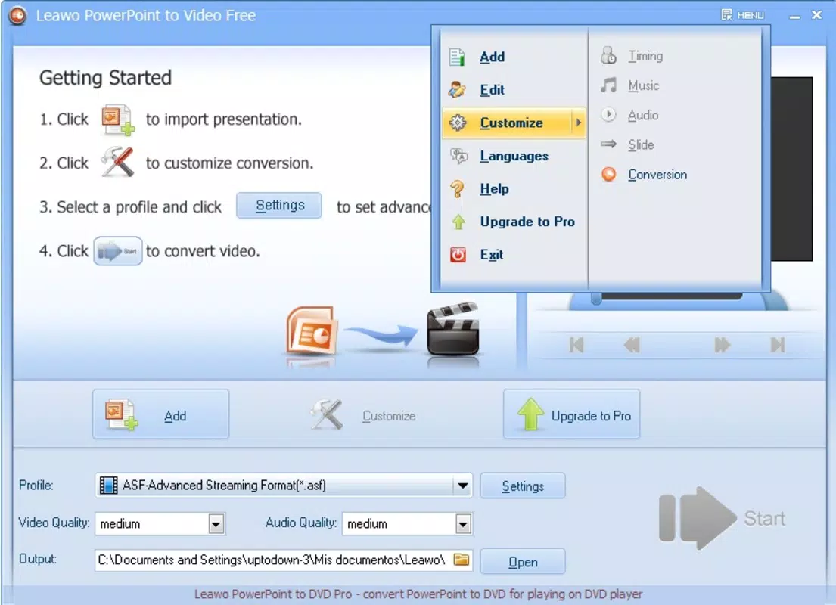Click the browse folder icon in Output
Viewport: 836px width, 605px height.
click(x=462, y=560)
